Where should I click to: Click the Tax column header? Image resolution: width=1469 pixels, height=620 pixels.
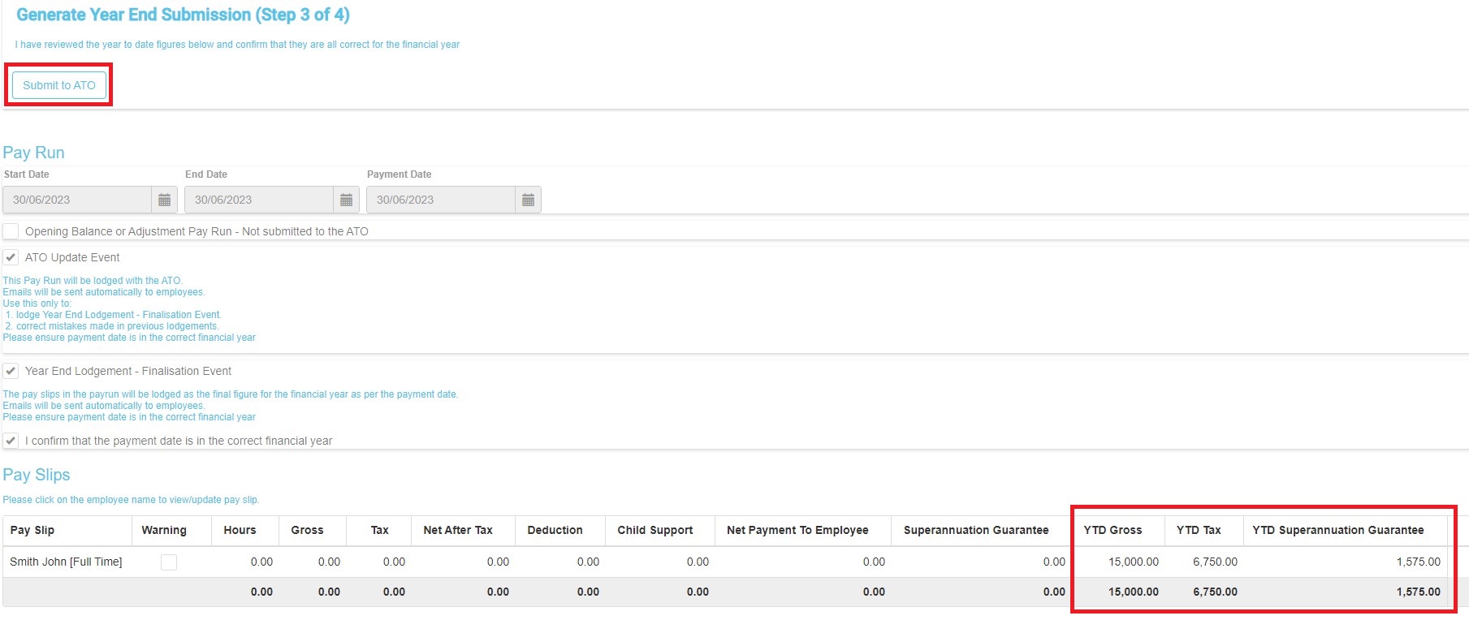pyautogui.click(x=380, y=530)
